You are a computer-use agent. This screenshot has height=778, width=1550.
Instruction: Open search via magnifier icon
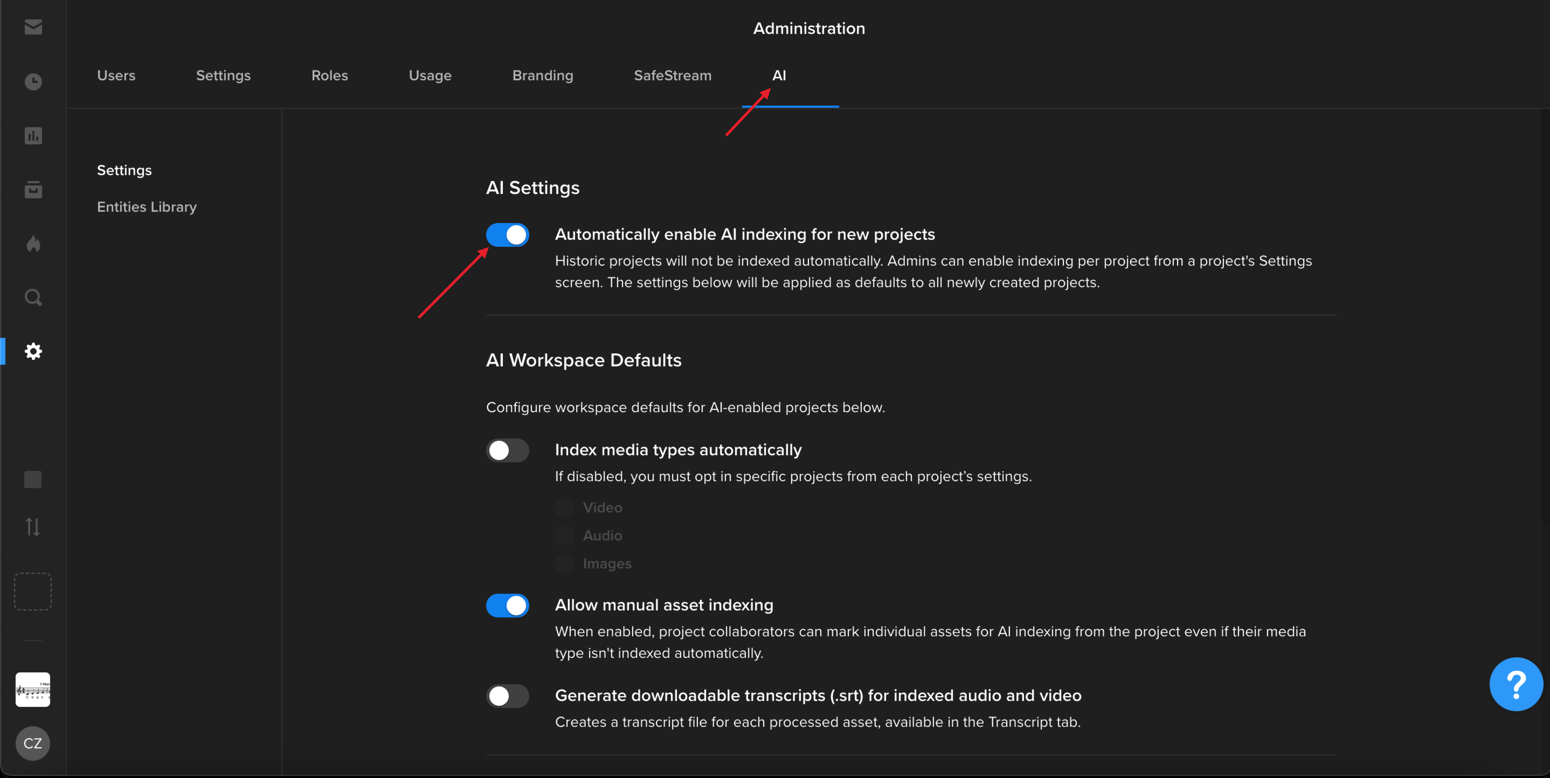tap(33, 297)
